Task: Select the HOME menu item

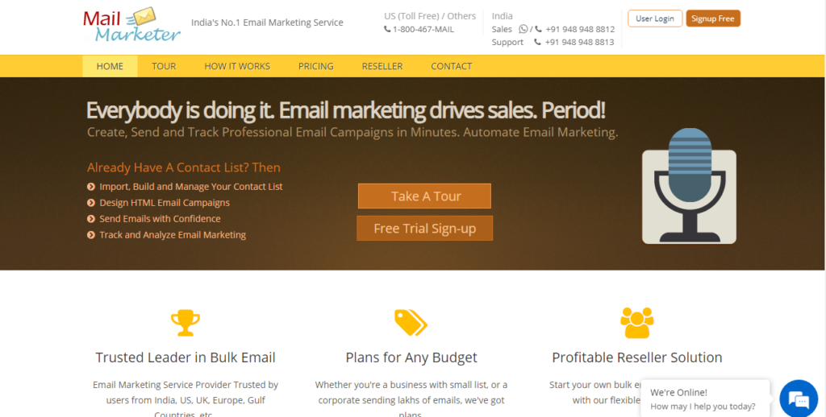Action: pos(110,66)
